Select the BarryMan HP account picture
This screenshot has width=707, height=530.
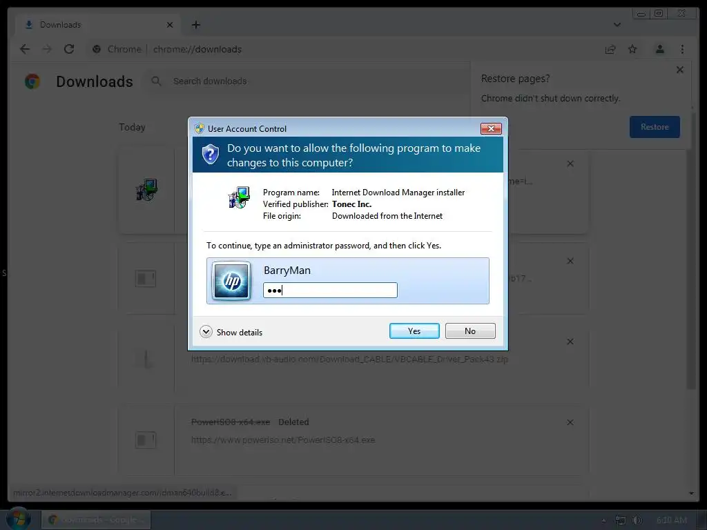pyautogui.click(x=231, y=282)
